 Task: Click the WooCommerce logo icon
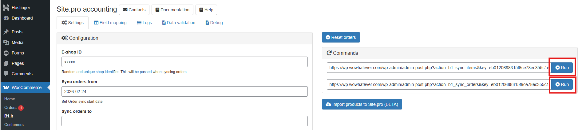pos(6,87)
